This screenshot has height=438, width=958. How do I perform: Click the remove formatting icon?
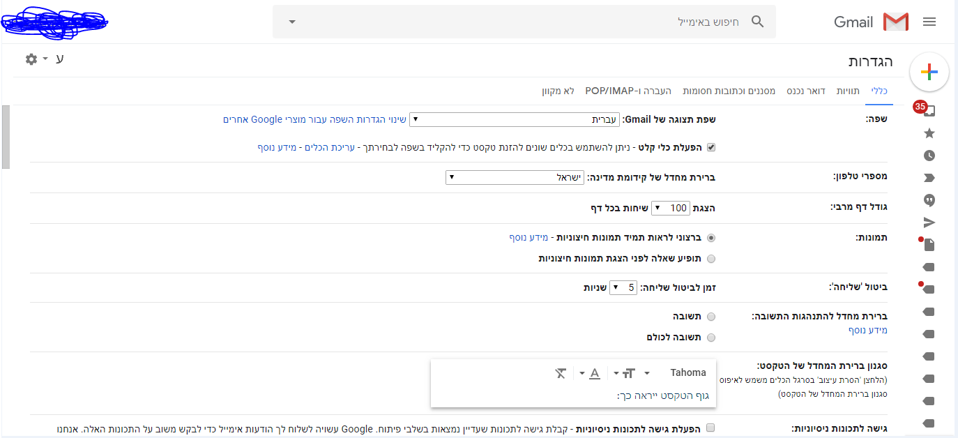pos(561,373)
